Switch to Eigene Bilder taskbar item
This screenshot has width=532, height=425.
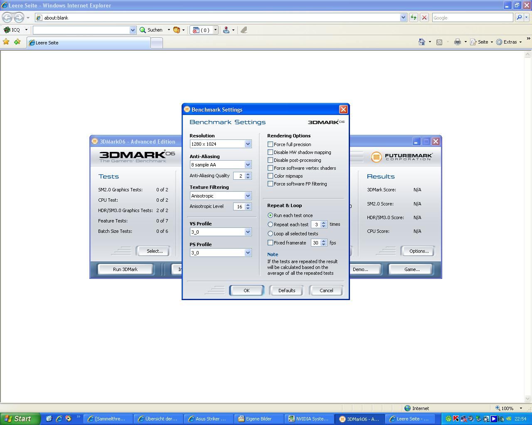(x=260, y=419)
